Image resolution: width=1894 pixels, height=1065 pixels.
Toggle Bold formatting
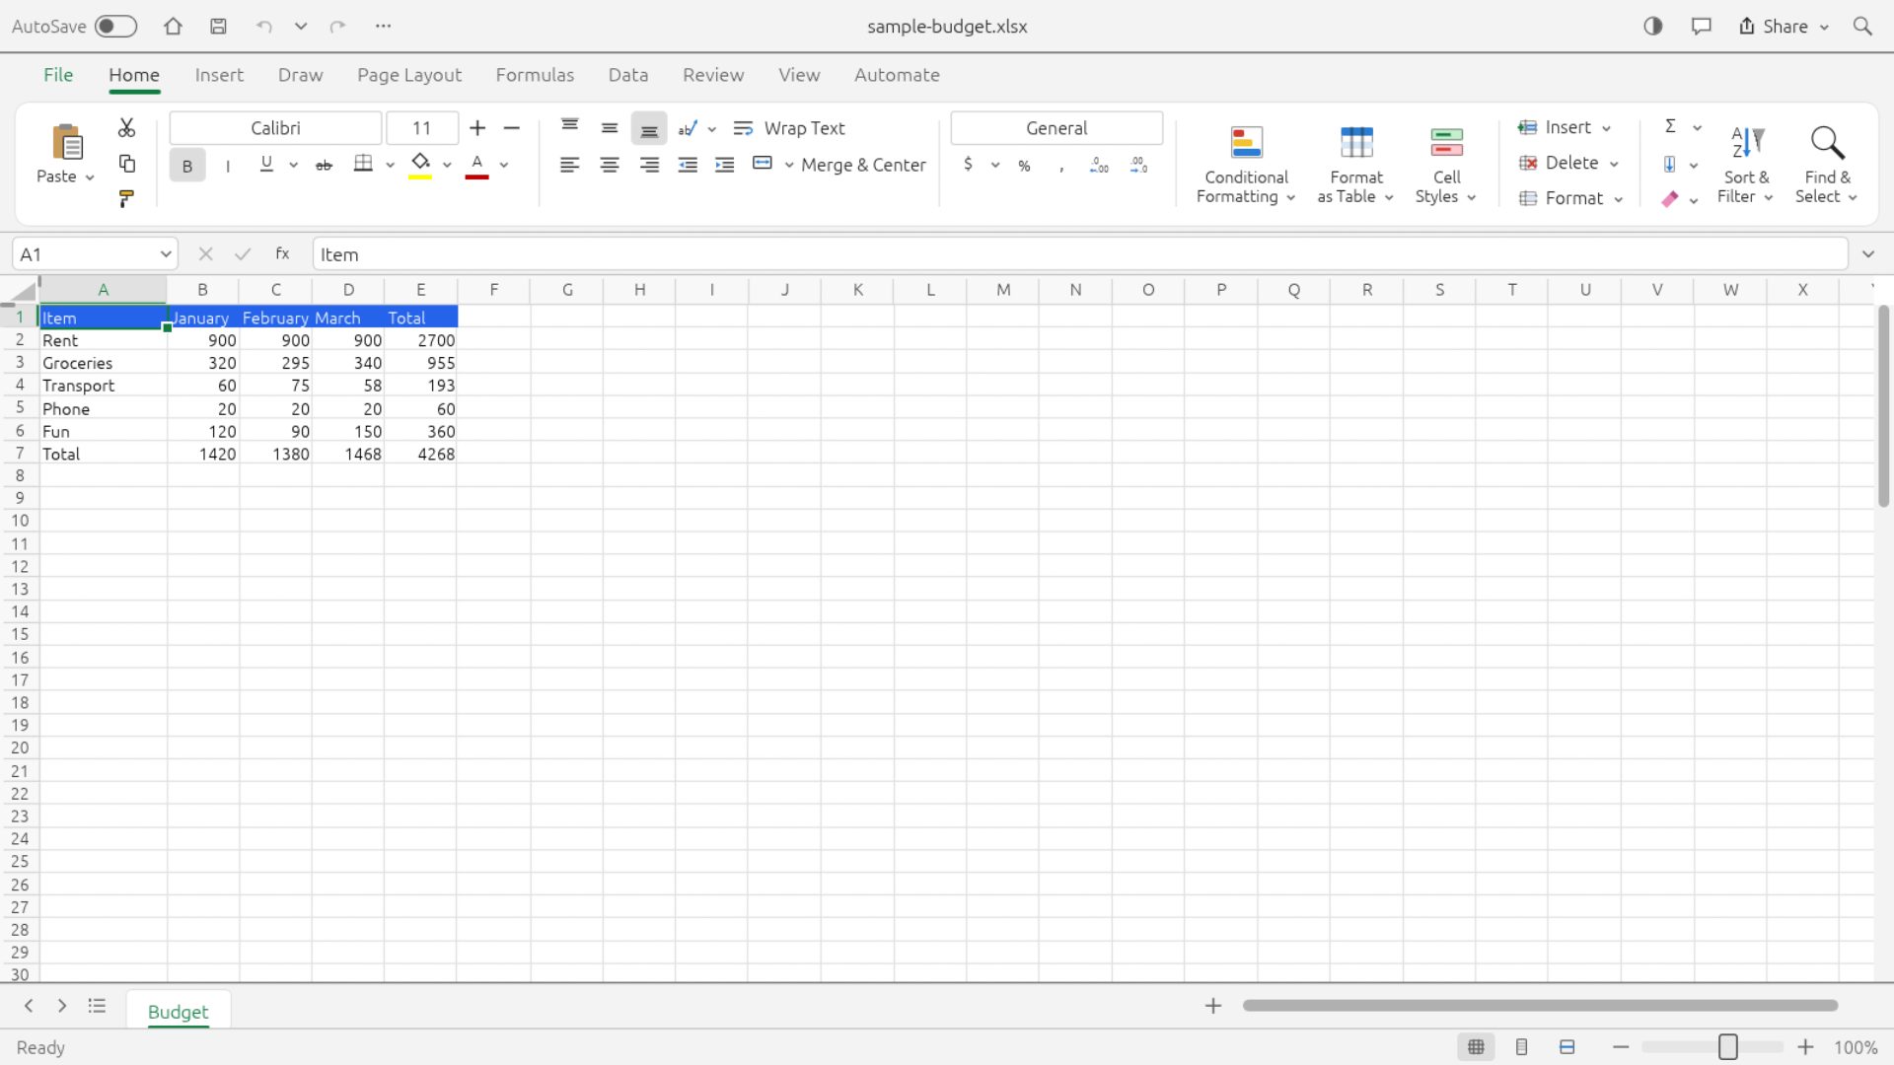click(187, 166)
